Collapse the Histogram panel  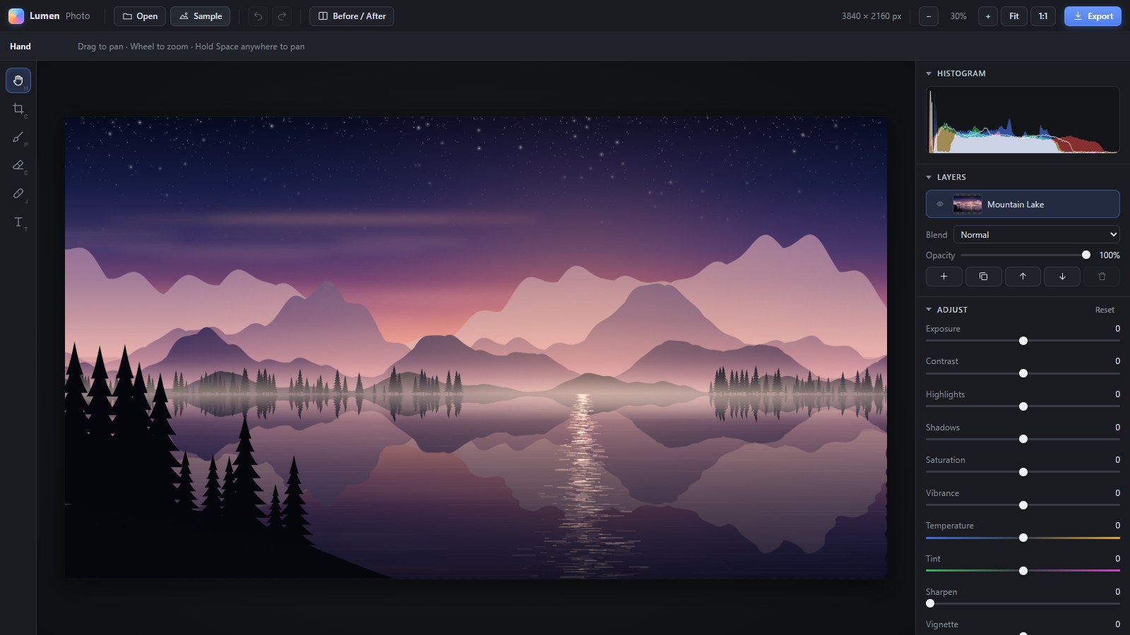[929, 73]
